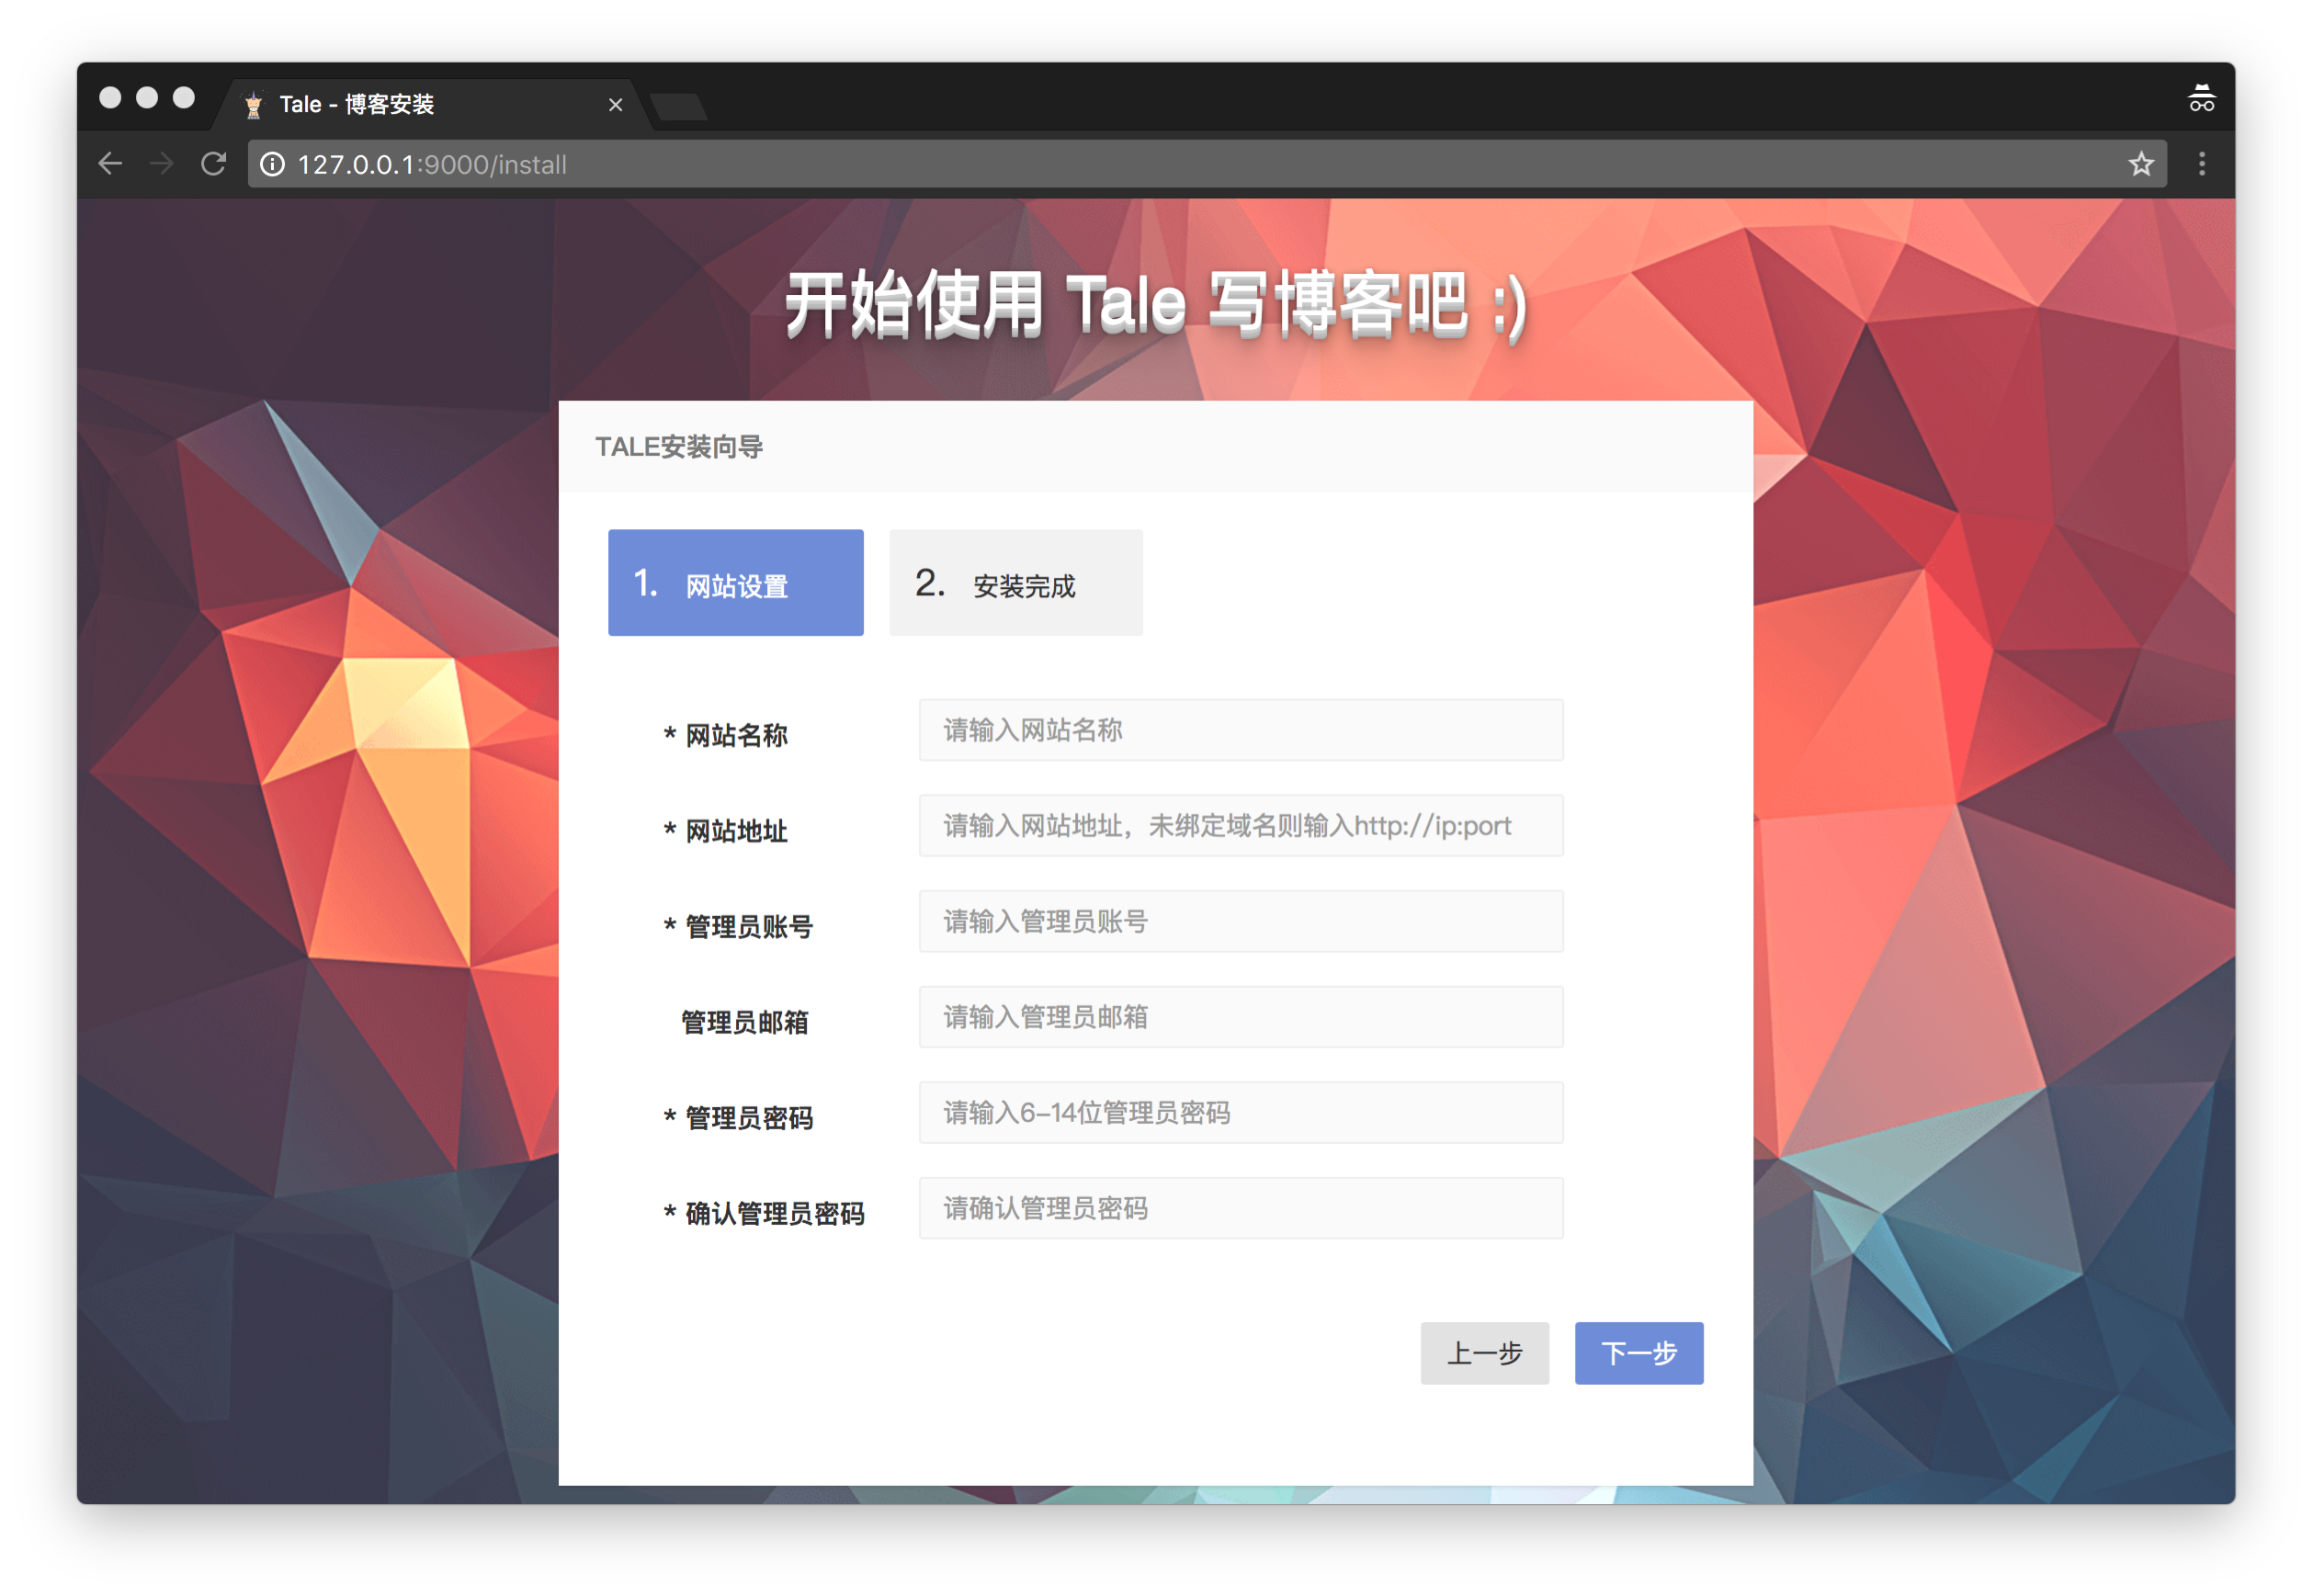The image size is (2313, 1596).
Task: Open a new tab next to Tale tab
Action: point(679,106)
